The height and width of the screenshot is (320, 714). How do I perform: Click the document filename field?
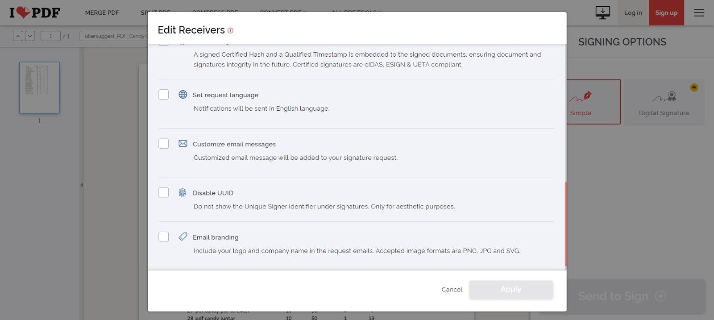pyautogui.click(x=114, y=36)
